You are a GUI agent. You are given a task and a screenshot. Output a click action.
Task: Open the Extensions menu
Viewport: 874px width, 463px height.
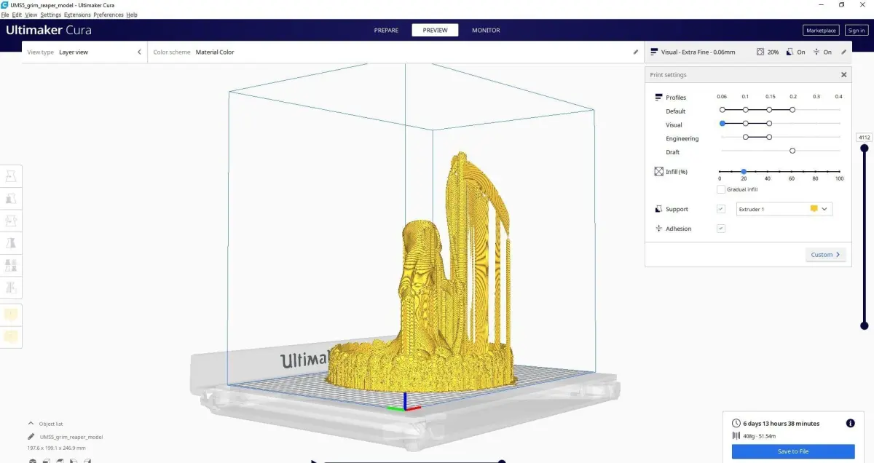pyautogui.click(x=78, y=15)
